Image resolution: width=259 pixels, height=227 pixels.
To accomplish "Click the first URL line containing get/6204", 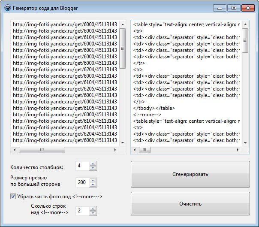I will (x=65, y=70).
